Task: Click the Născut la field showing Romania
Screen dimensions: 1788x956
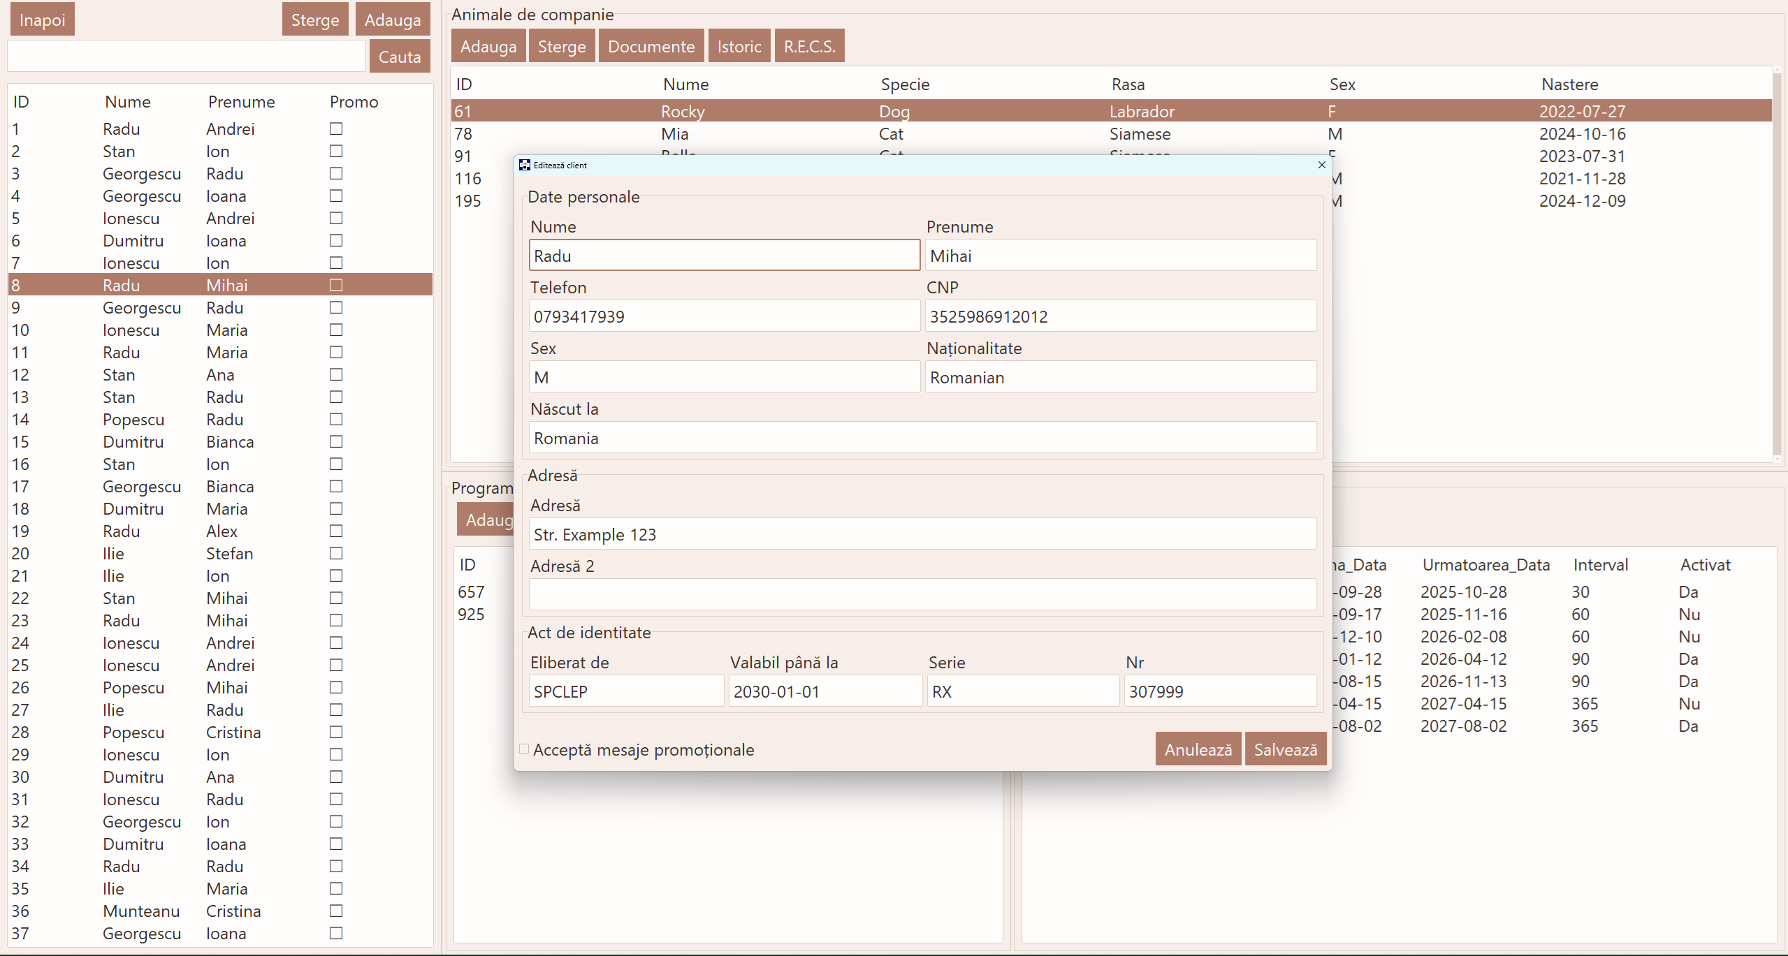Action: [x=922, y=438]
